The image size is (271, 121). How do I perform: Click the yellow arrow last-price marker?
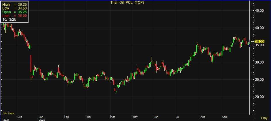pos(252,41)
